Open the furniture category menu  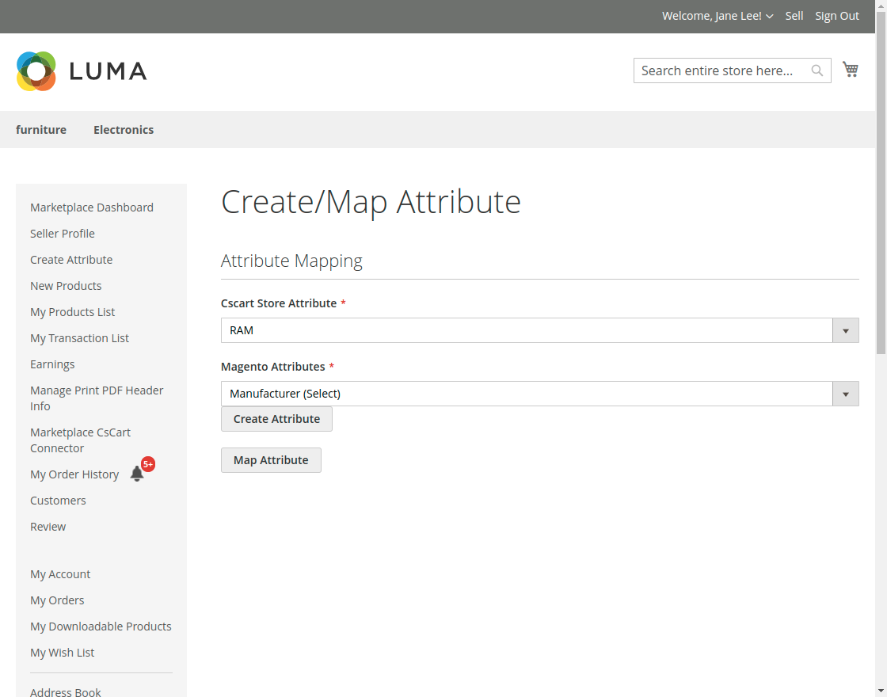coord(41,130)
